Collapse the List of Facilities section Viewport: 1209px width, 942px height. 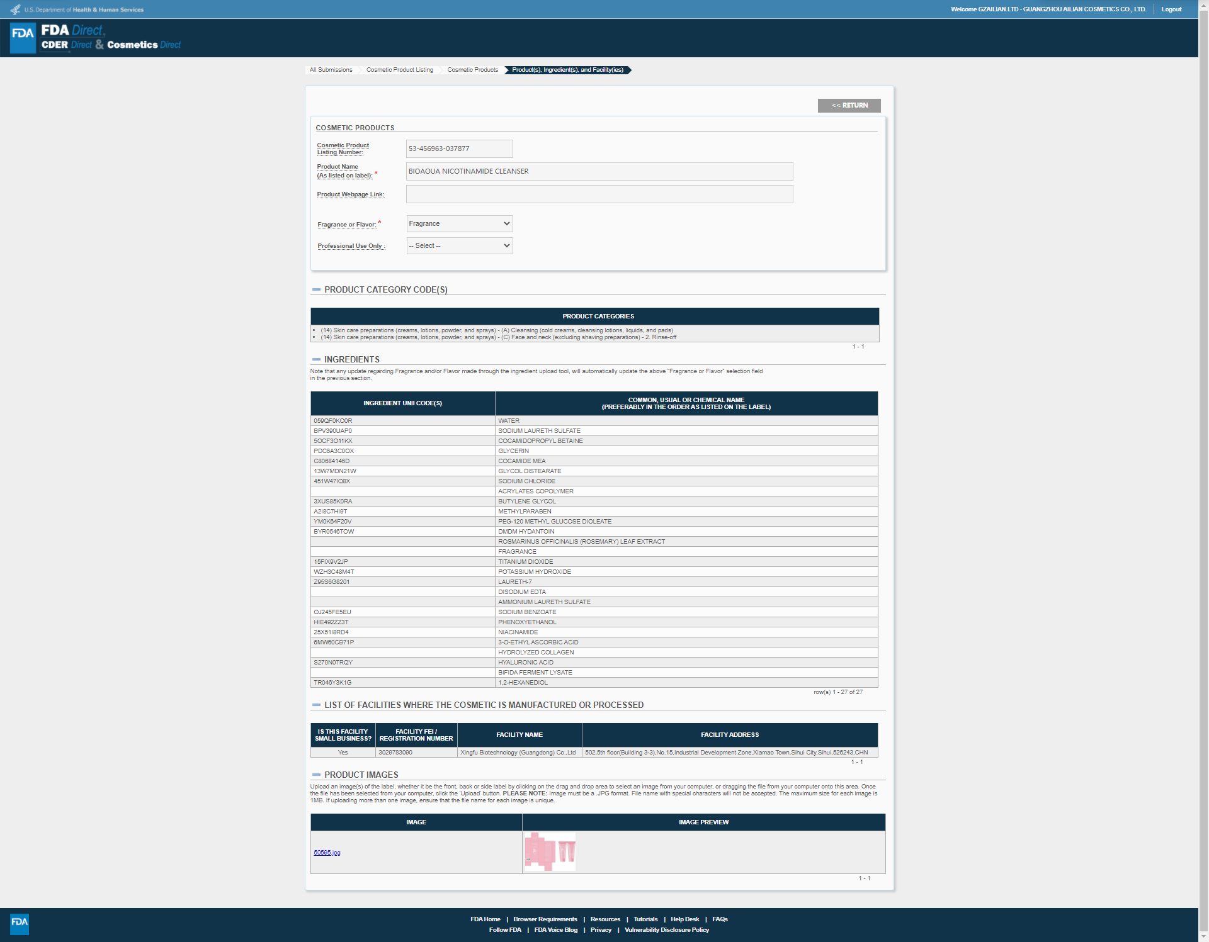pyautogui.click(x=316, y=705)
